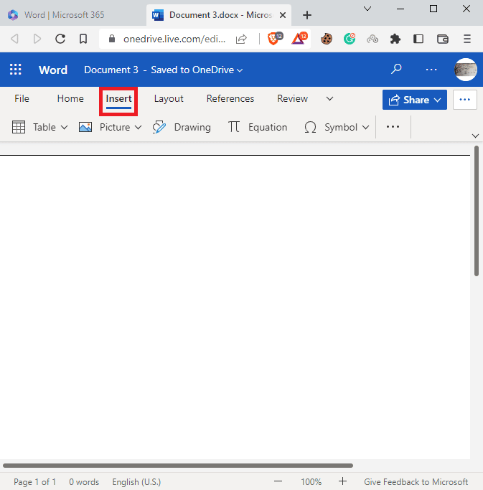The image size is (483, 490).
Task: Zoom in with the plus button
Action: [x=342, y=481]
